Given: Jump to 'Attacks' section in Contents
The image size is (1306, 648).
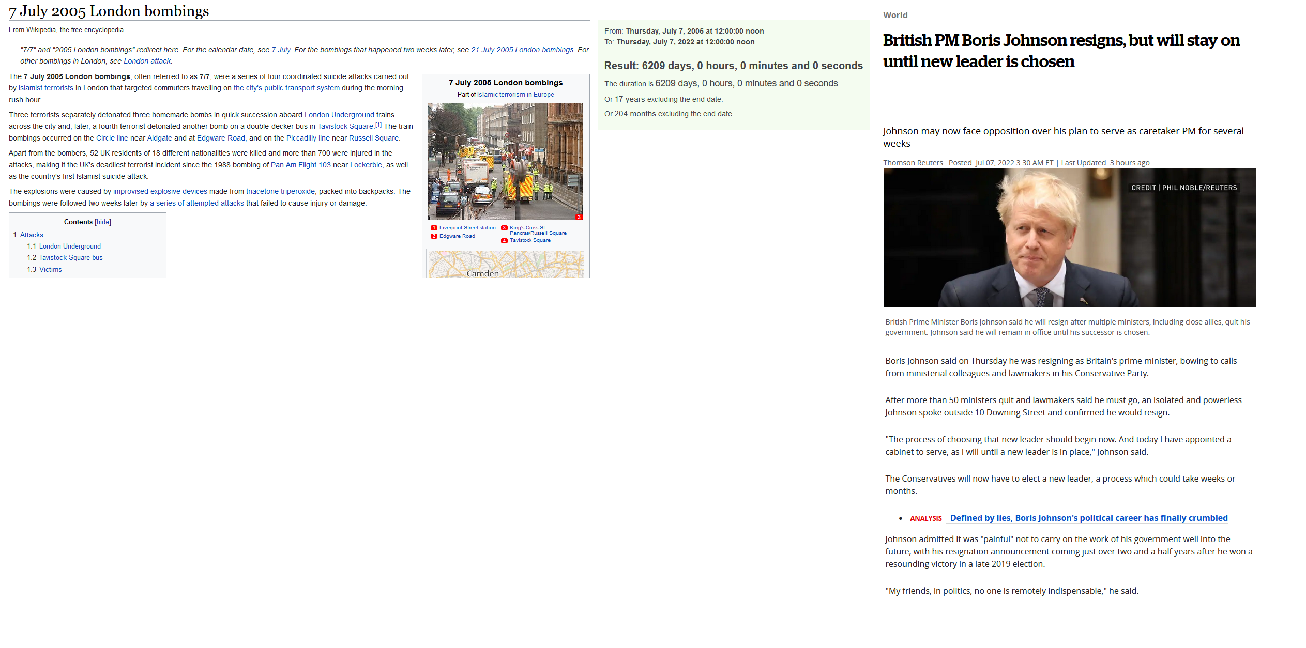Looking at the screenshot, I should click(x=32, y=235).
